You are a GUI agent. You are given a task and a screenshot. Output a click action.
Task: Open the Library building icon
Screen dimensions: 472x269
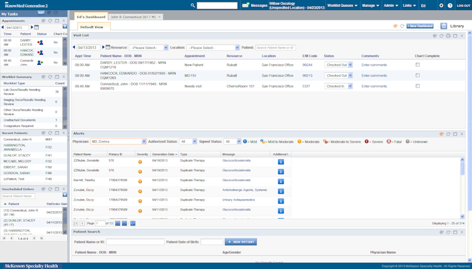[444, 26]
